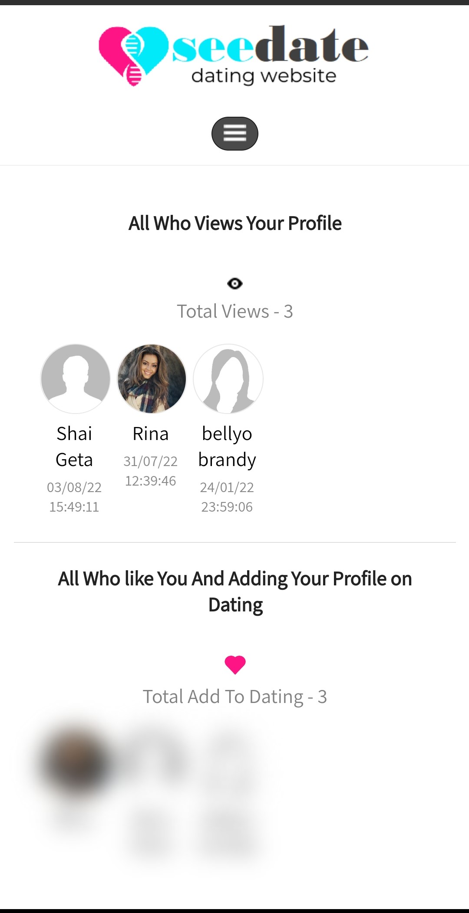Image resolution: width=469 pixels, height=913 pixels.
Task: Click the Rina name link
Action: (150, 434)
